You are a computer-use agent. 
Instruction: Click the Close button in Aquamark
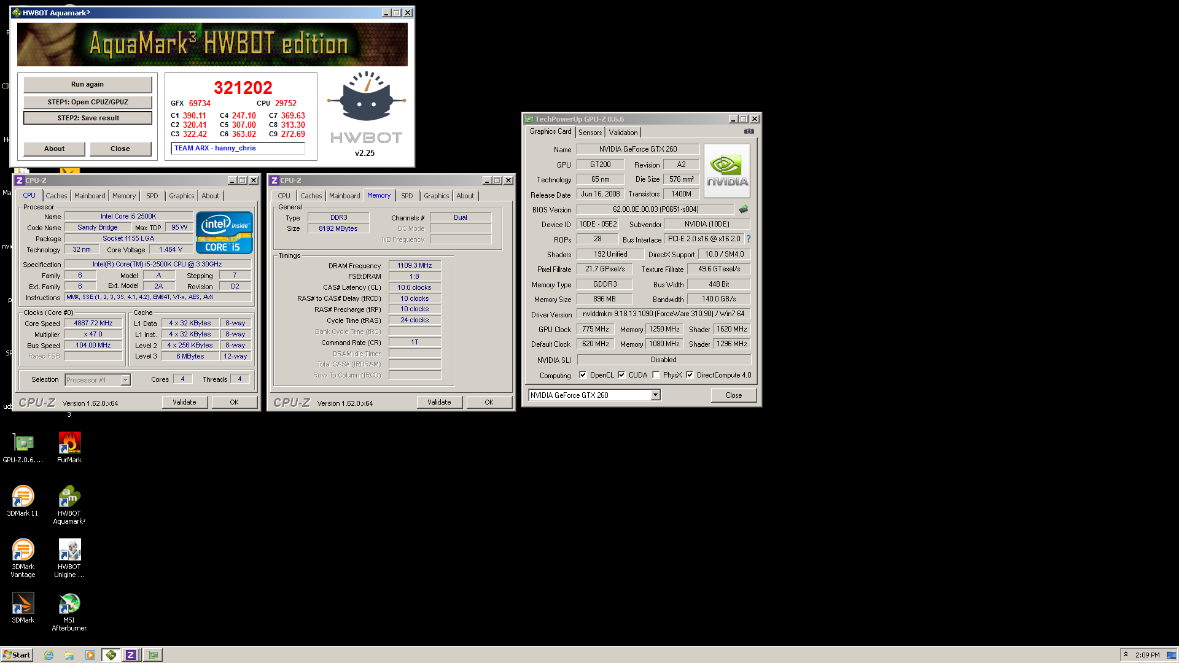tap(120, 149)
